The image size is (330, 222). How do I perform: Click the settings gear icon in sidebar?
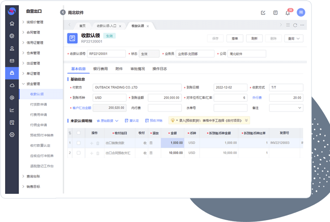tap(12, 134)
